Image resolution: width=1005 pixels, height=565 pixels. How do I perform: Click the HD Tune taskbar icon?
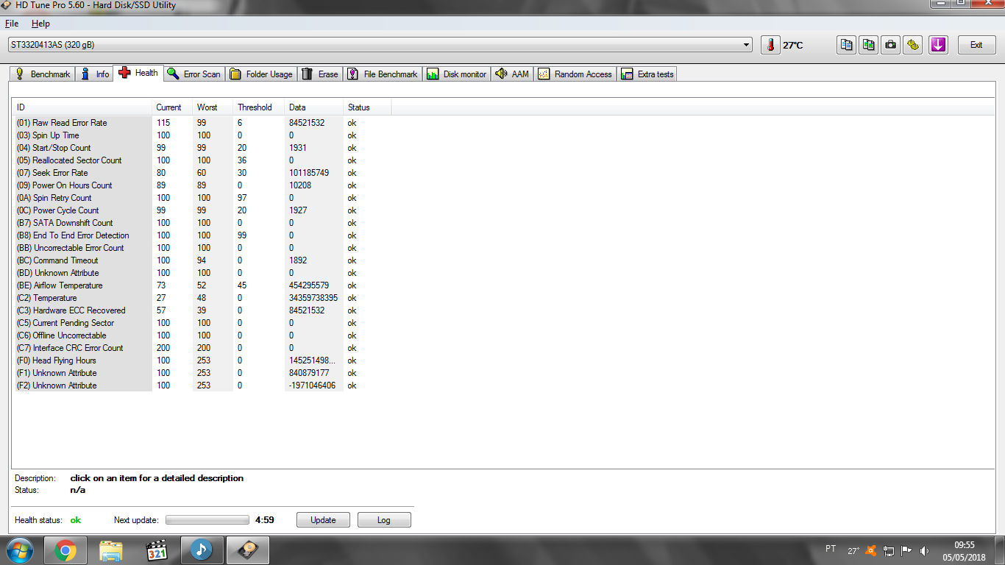click(x=248, y=550)
